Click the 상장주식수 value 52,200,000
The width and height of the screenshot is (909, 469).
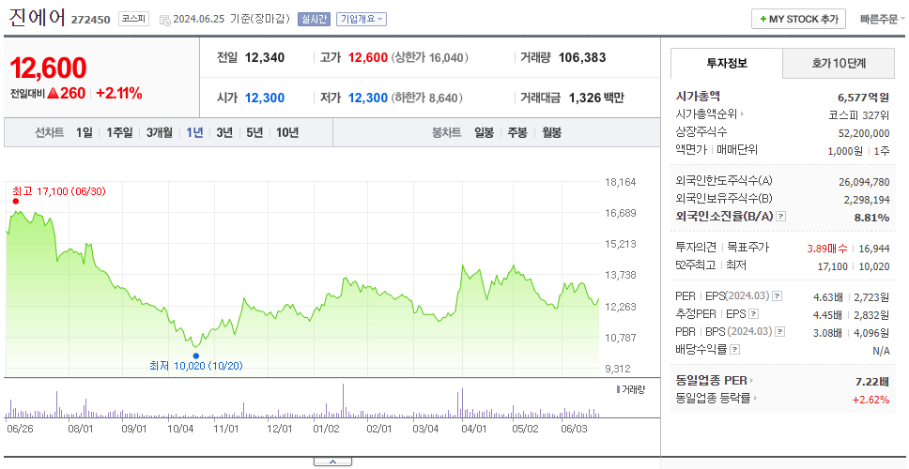[x=864, y=132]
